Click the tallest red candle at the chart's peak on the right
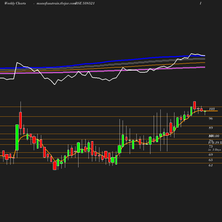This screenshot has height=222, width=222. coord(194,105)
